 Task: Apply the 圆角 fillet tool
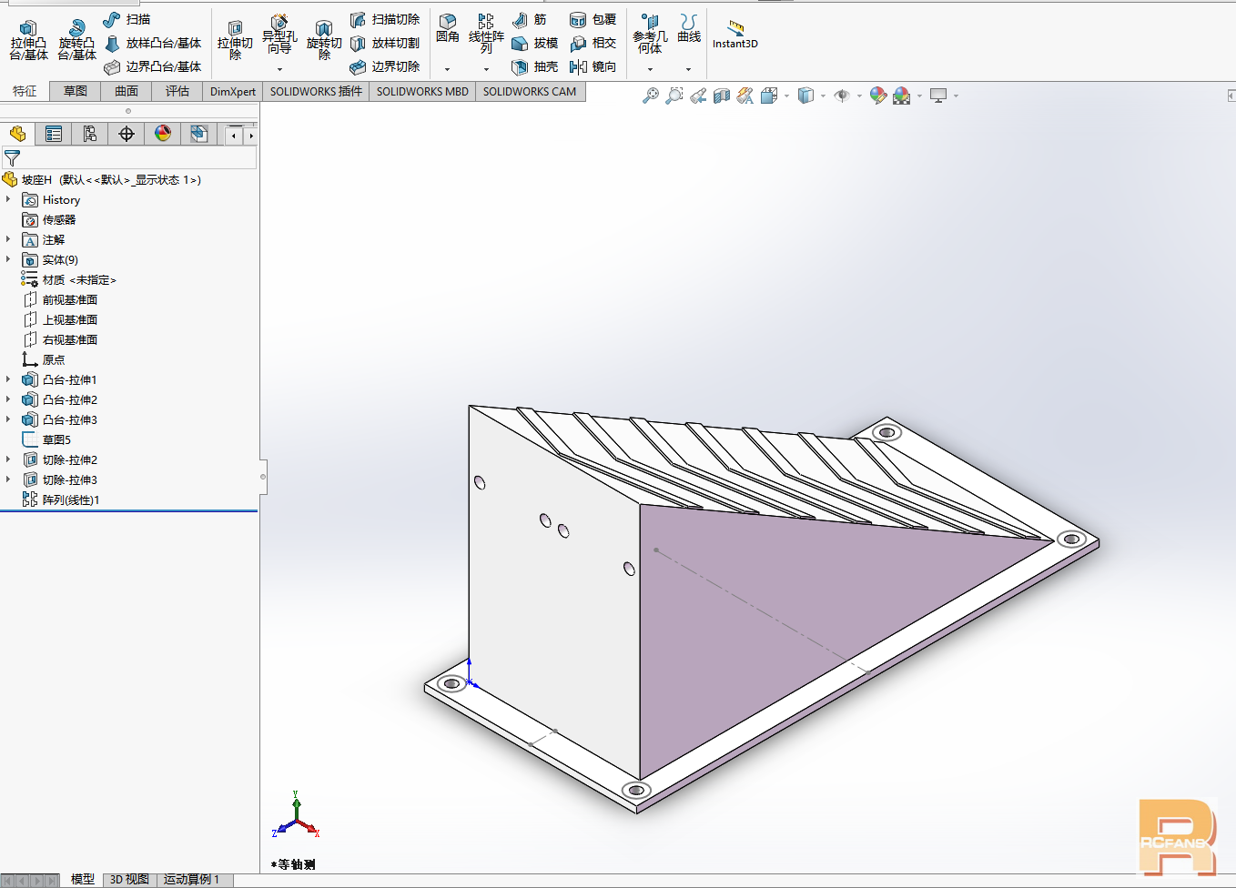447,28
